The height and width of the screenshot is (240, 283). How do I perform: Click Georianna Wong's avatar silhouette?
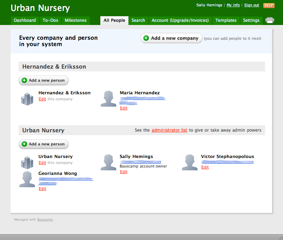coord(27,179)
